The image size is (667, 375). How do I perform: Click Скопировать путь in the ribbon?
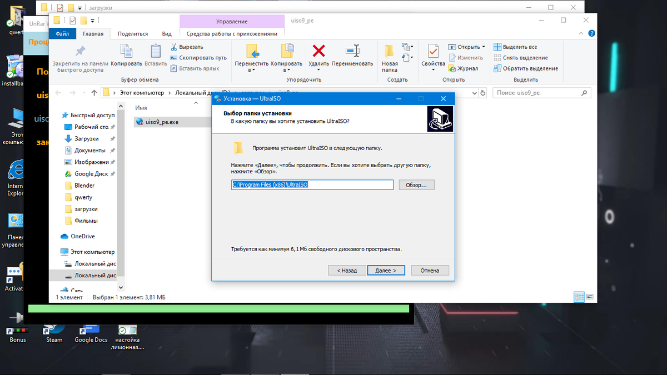pyautogui.click(x=198, y=58)
